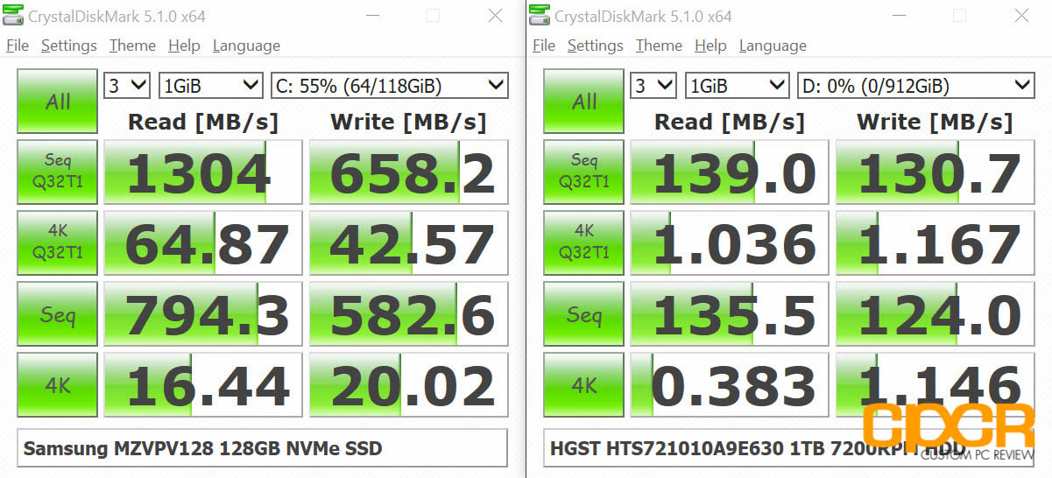The height and width of the screenshot is (478, 1052).
Task: Maximize the right CrystalDiskMark window
Action: point(959,16)
